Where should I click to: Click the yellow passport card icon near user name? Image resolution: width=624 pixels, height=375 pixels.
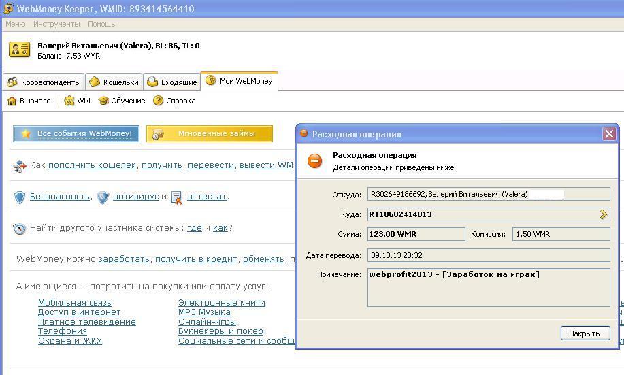pos(19,50)
